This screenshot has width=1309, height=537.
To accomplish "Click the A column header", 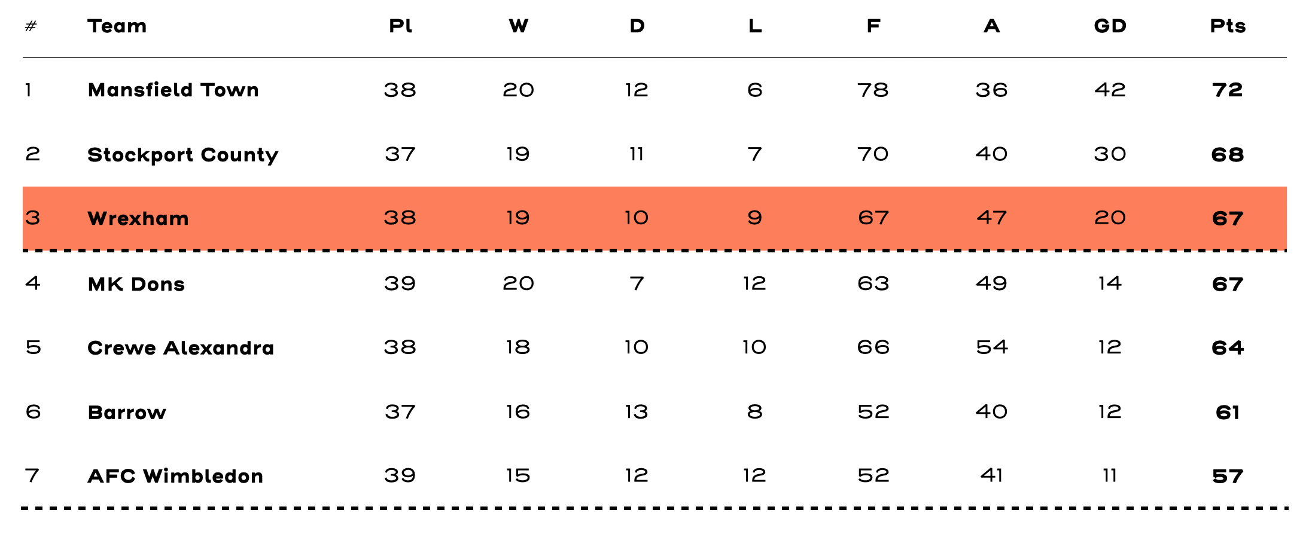I will 991,26.
